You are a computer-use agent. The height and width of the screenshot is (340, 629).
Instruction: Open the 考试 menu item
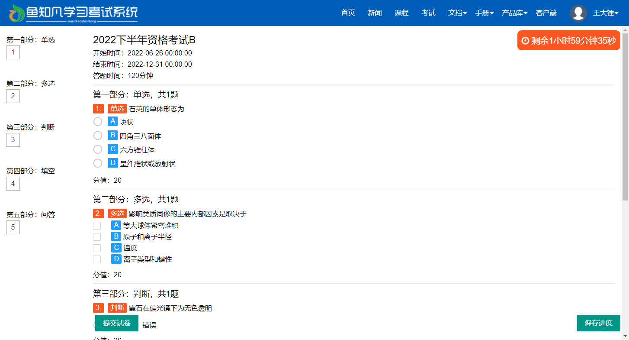click(x=429, y=13)
